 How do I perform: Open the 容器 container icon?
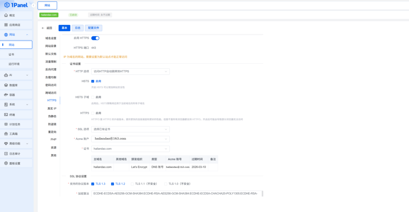[x=6, y=95]
